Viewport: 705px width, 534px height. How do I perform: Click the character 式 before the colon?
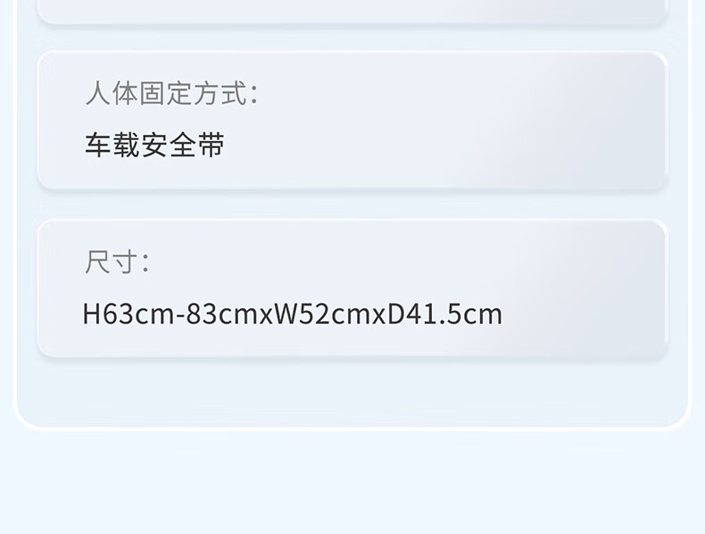point(234,93)
